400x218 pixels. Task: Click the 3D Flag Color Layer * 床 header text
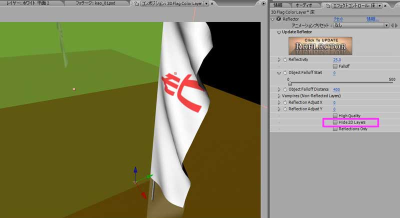click(x=293, y=12)
